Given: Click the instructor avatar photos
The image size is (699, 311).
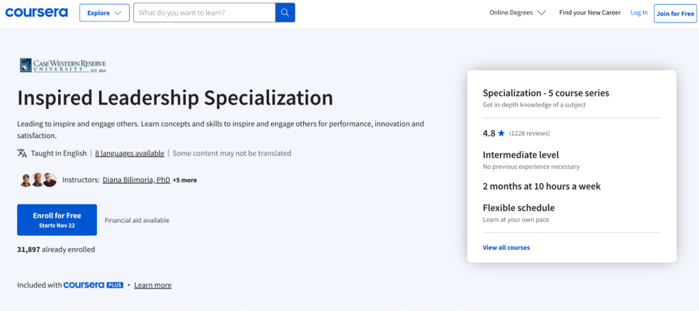Looking at the screenshot, I should coord(38,179).
